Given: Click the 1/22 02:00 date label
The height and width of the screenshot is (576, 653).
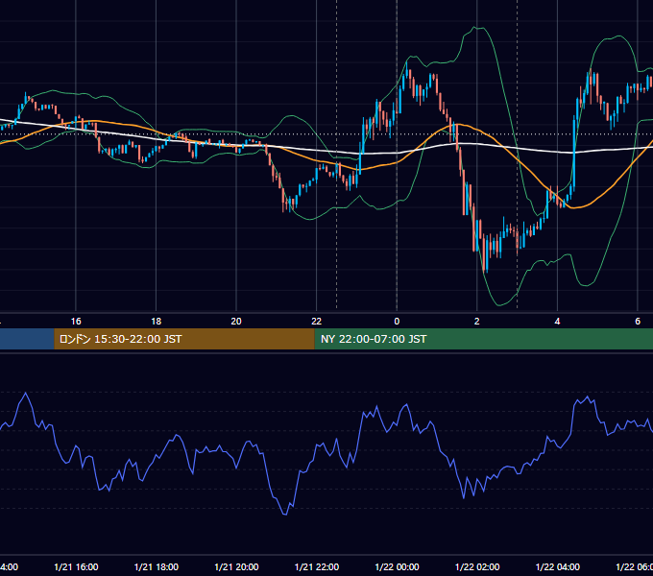Looking at the screenshot, I should [477, 567].
